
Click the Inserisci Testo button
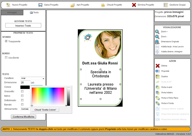coord(23,26)
